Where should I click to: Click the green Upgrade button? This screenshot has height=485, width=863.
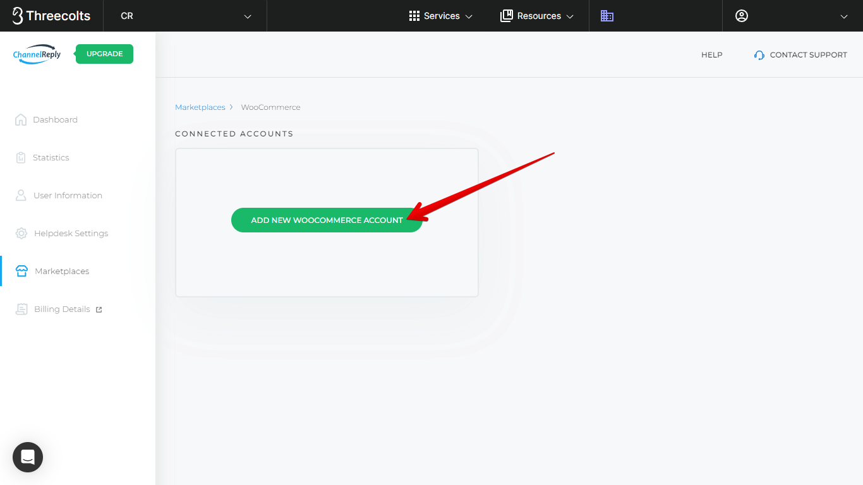click(x=104, y=54)
